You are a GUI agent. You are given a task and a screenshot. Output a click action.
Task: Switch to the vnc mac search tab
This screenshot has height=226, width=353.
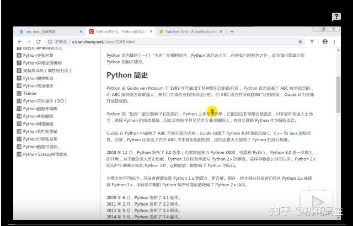click(51, 32)
